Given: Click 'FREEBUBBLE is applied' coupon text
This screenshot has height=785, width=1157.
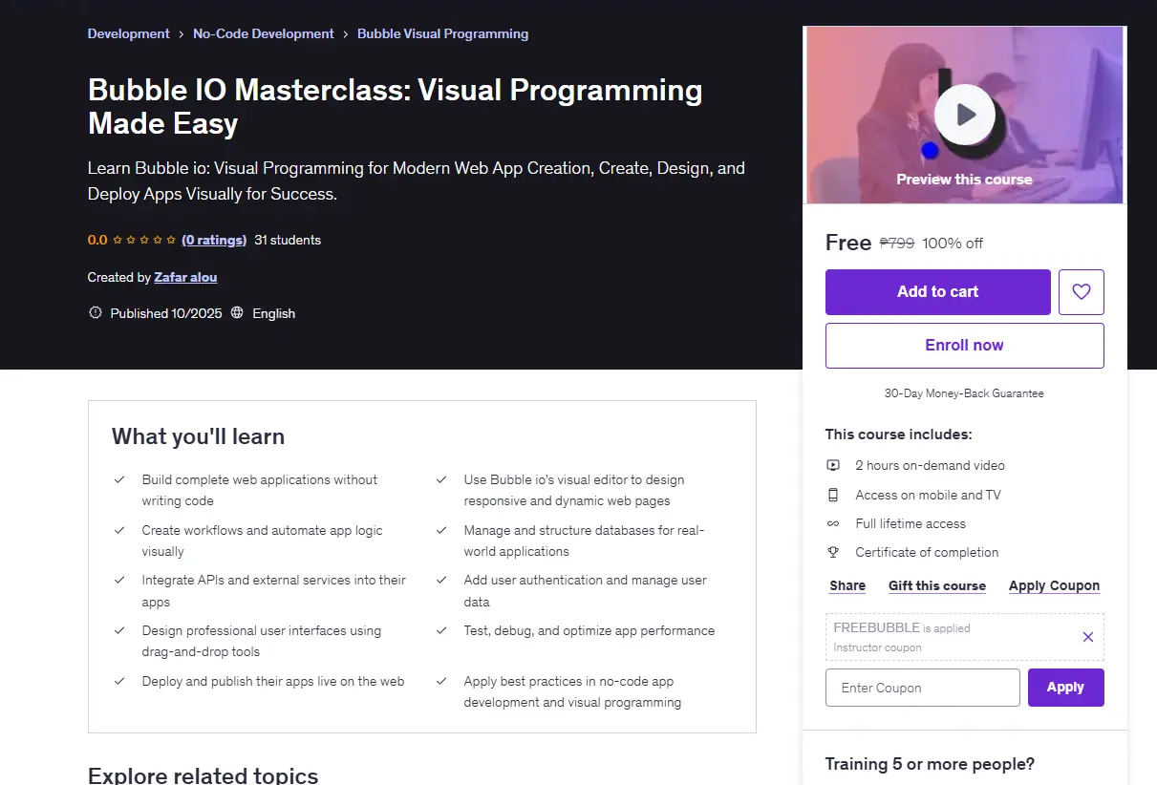Looking at the screenshot, I should pyautogui.click(x=902, y=628).
